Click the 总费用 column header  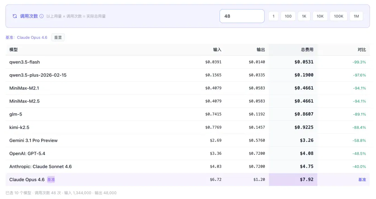(x=307, y=50)
